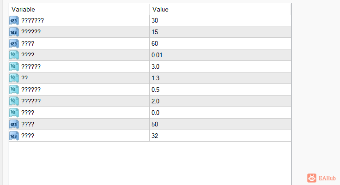Click the double-type icon beside value 0.0
Image resolution: width=340 pixels, height=185 pixels.
coord(13,113)
